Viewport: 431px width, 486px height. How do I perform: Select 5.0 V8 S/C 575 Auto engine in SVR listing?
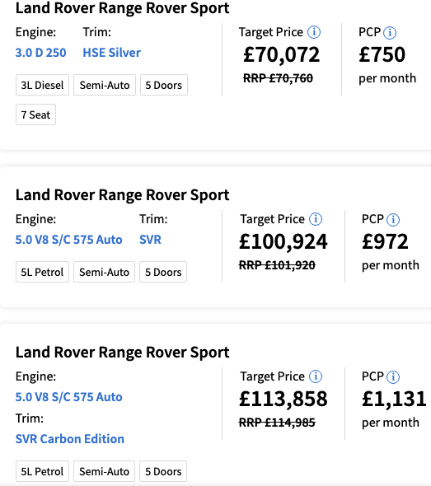(x=69, y=240)
